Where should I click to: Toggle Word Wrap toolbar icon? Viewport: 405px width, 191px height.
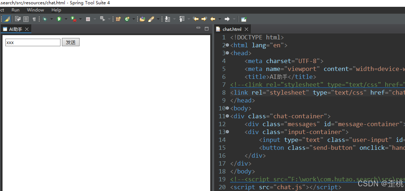[x=18, y=19]
